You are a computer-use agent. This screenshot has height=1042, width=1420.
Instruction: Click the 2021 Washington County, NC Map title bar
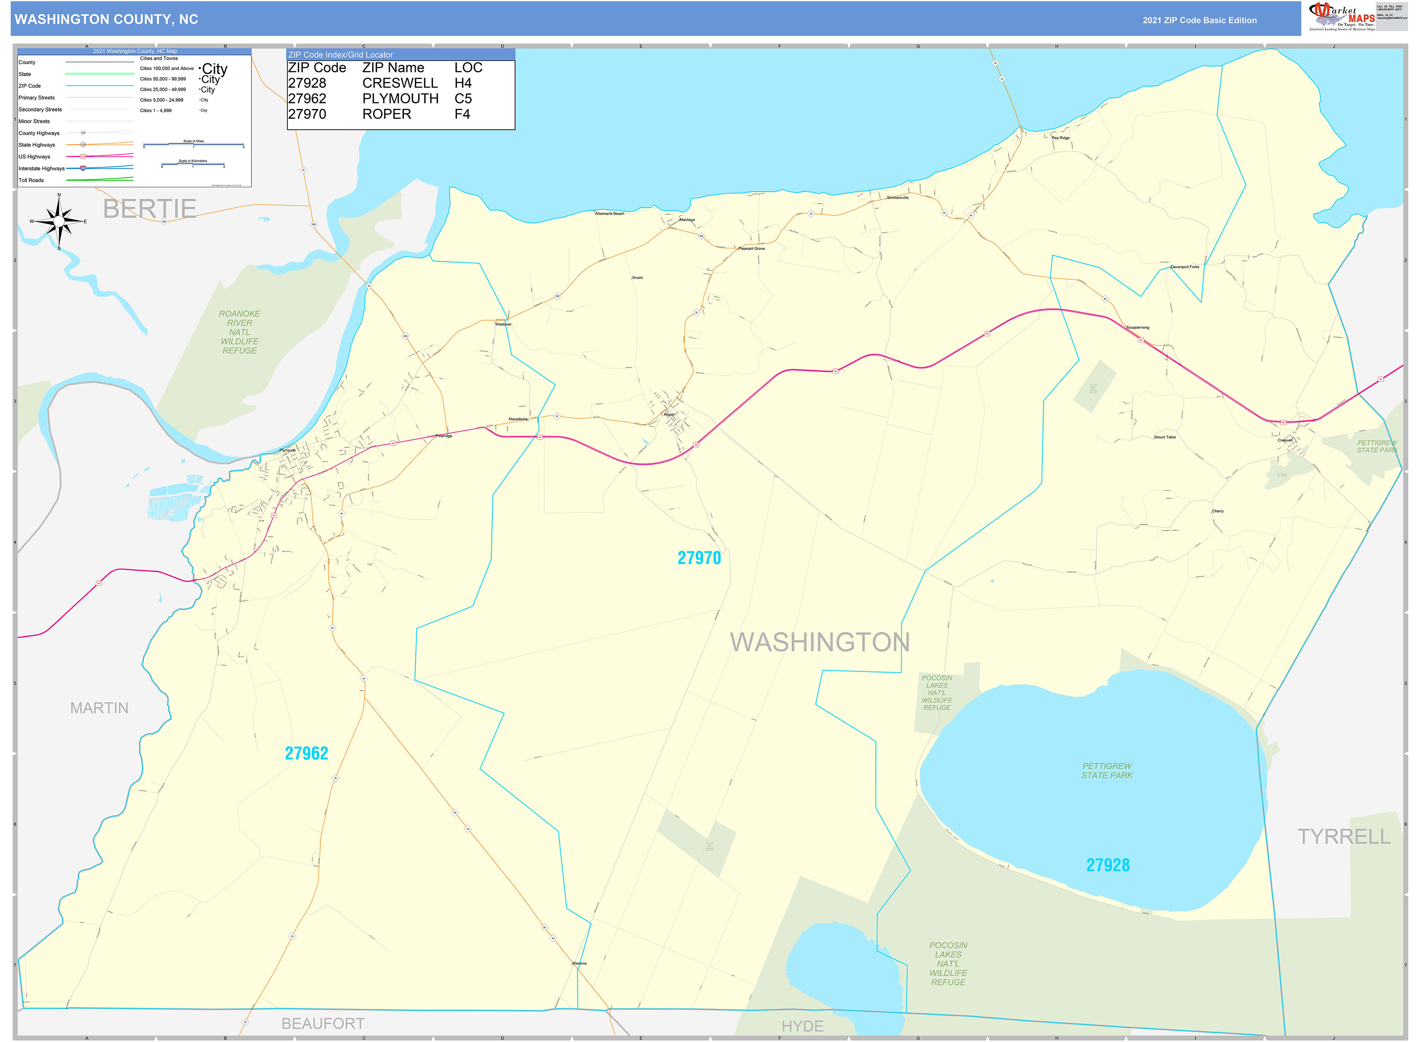(x=135, y=51)
